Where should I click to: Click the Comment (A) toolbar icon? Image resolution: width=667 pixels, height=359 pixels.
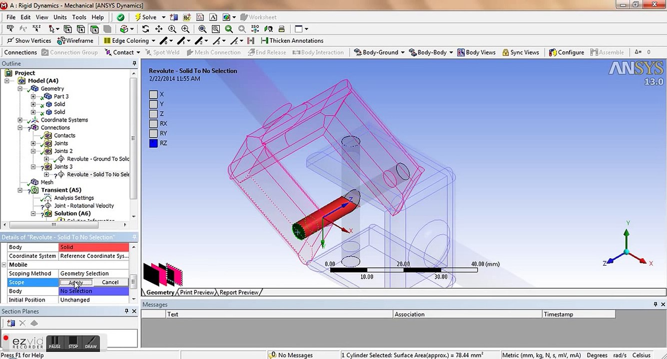click(214, 17)
